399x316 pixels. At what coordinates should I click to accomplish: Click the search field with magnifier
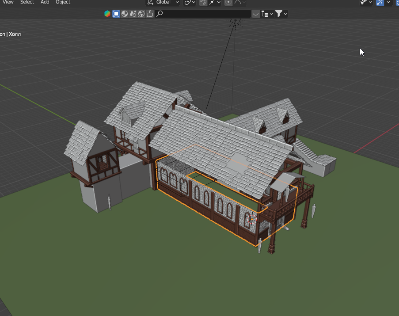pos(203,14)
